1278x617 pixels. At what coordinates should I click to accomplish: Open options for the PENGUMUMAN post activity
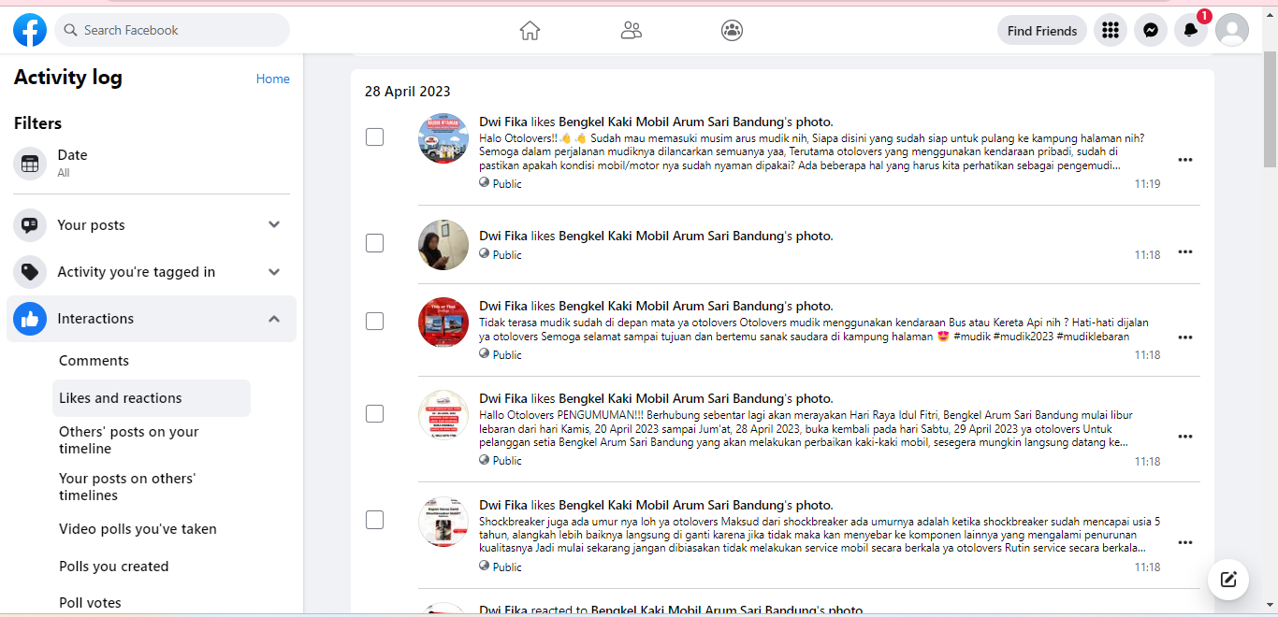point(1185,437)
